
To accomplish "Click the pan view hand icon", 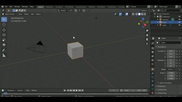I will [x=147, y=35].
